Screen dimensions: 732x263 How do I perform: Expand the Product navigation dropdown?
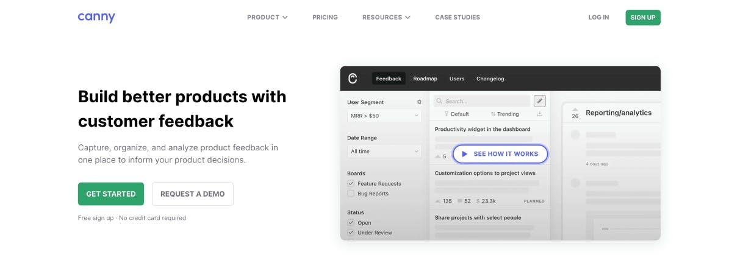(x=267, y=17)
